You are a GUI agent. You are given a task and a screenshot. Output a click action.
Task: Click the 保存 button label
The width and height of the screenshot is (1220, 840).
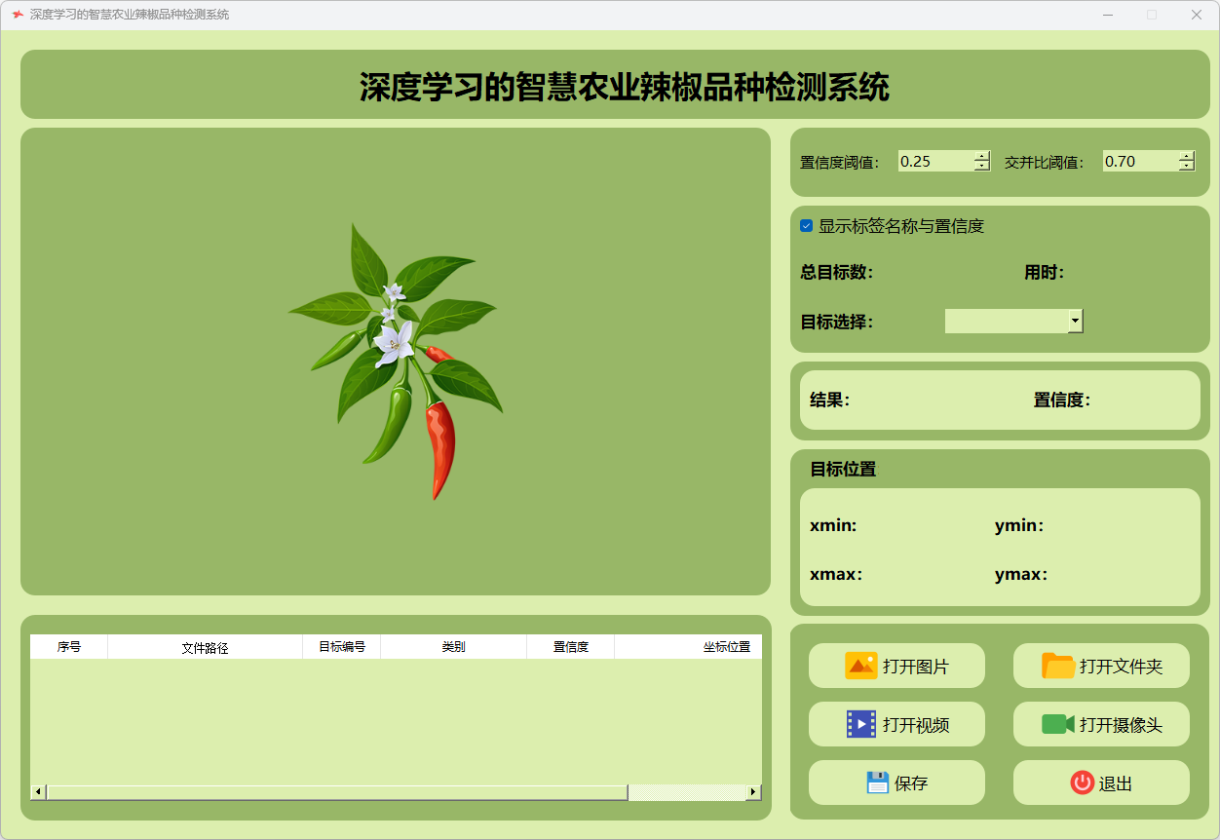click(x=911, y=783)
